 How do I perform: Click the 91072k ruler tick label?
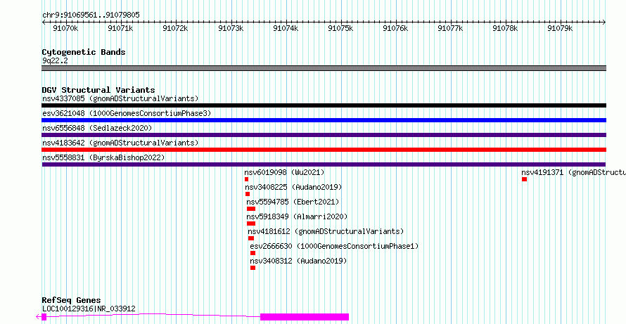(x=176, y=28)
